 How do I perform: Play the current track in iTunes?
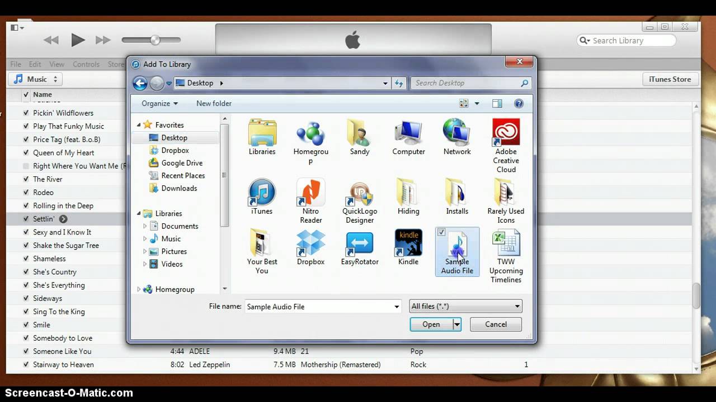click(x=78, y=40)
